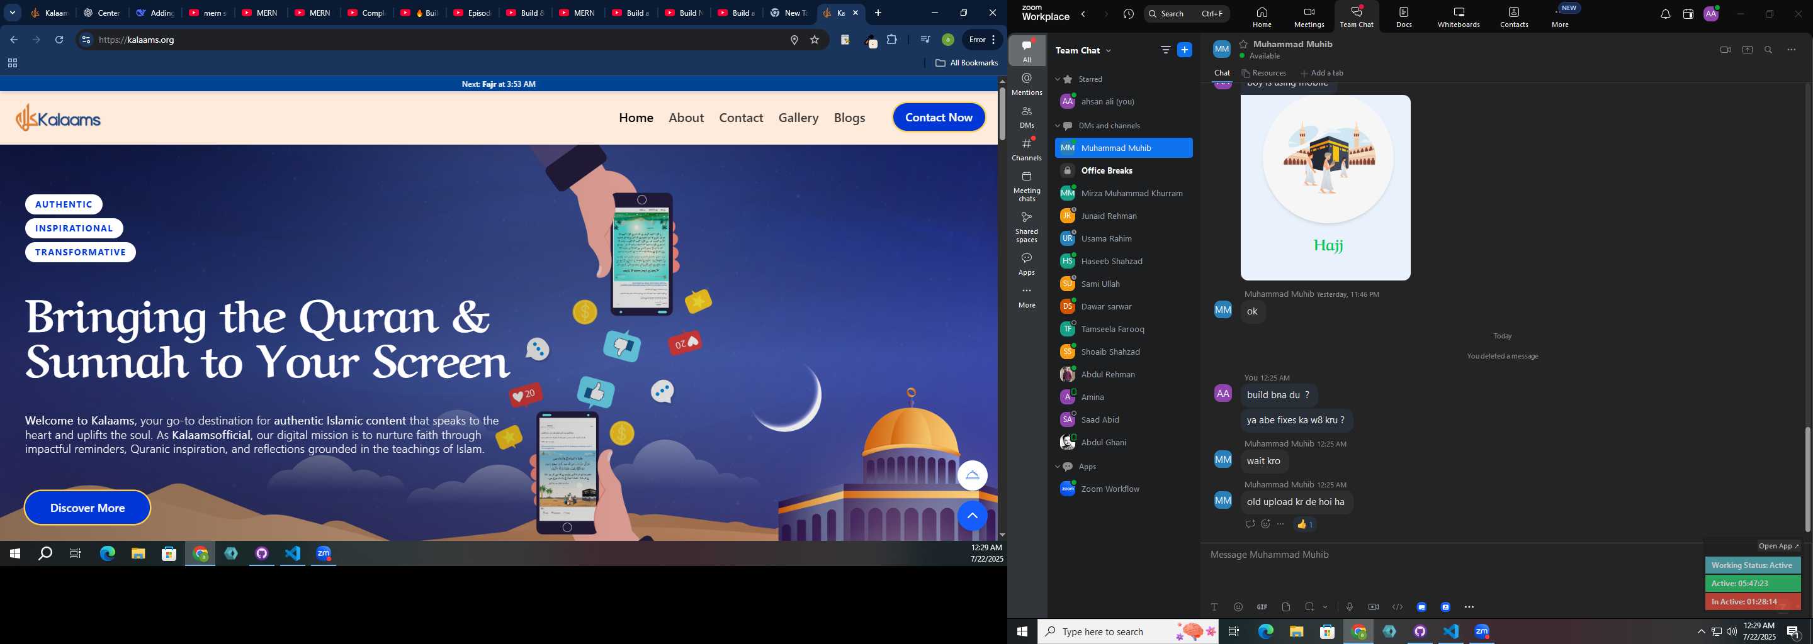1813x644 pixels.
Task: Collapse the Starred section in Team Chat
Action: pyautogui.click(x=1057, y=79)
